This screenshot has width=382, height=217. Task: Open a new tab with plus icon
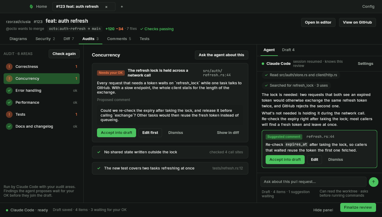[122, 7]
